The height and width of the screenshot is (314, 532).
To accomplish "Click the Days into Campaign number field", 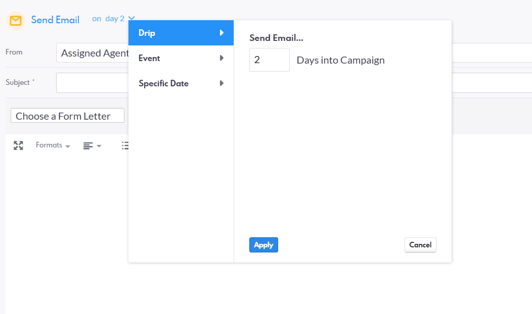I will (x=269, y=60).
